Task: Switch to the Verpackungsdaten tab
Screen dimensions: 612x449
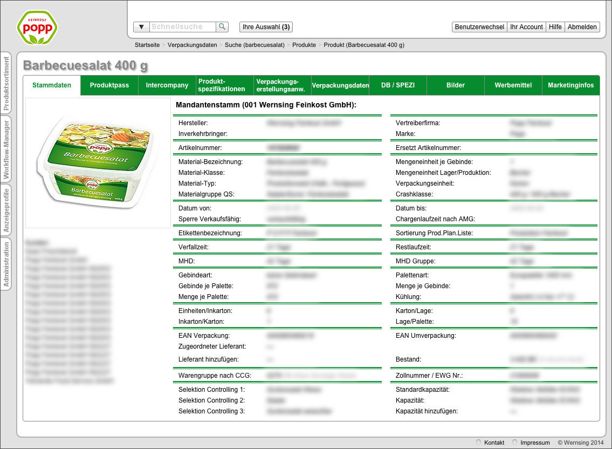Action: (x=340, y=85)
